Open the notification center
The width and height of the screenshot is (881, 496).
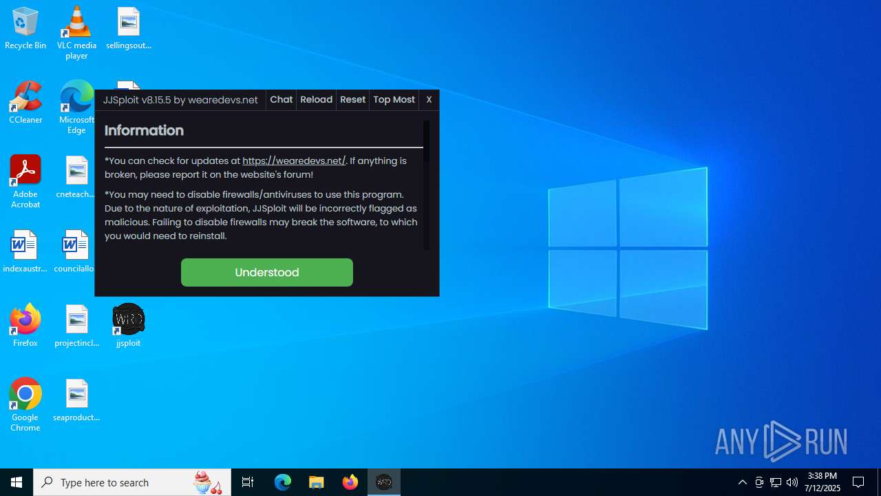(858, 482)
